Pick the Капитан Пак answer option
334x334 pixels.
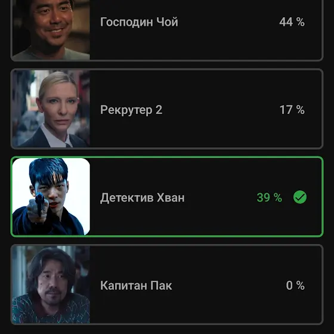tap(167, 284)
